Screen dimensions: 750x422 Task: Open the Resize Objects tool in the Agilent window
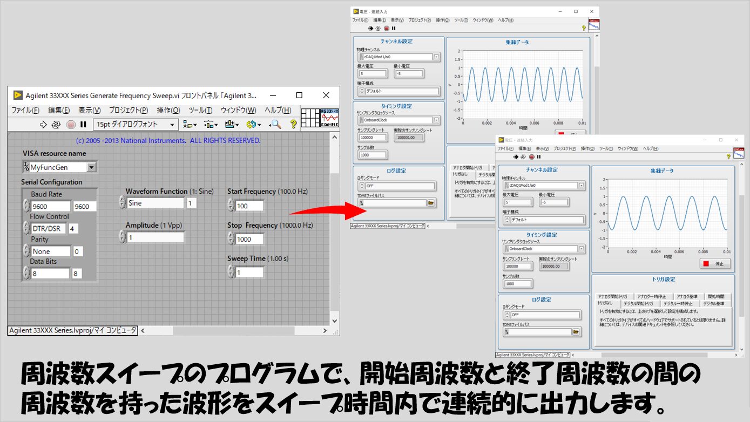coord(232,125)
